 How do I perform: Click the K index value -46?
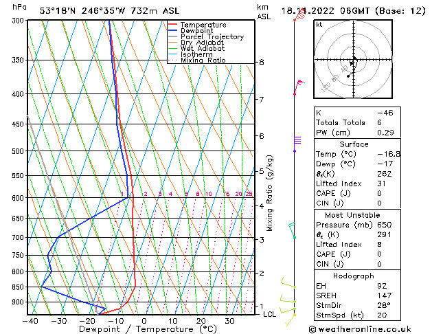(x=385, y=113)
